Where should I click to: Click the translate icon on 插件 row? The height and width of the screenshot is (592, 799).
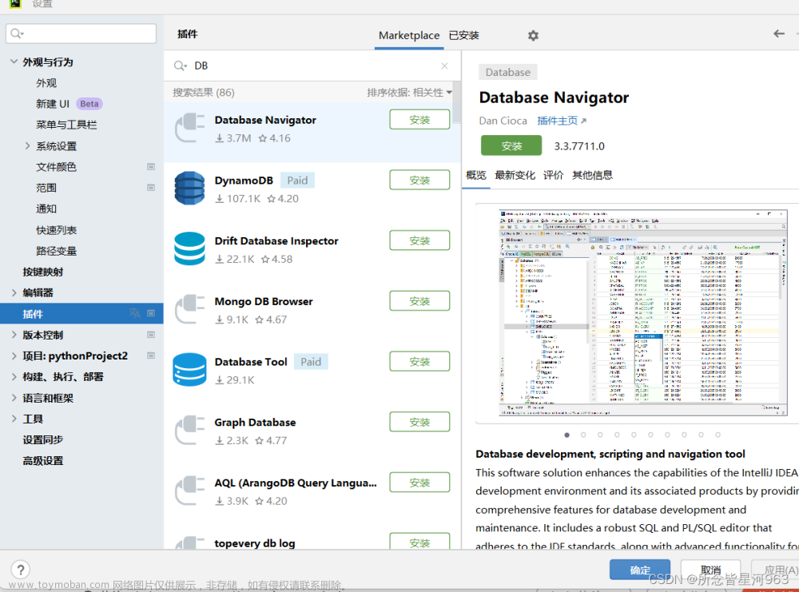pos(134,313)
